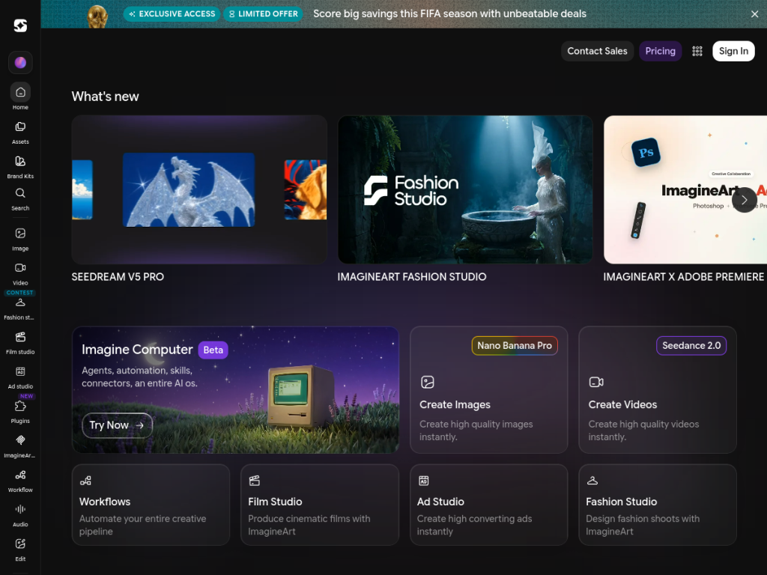Advance the What's new carousel arrow
The width and height of the screenshot is (767, 575).
point(744,199)
